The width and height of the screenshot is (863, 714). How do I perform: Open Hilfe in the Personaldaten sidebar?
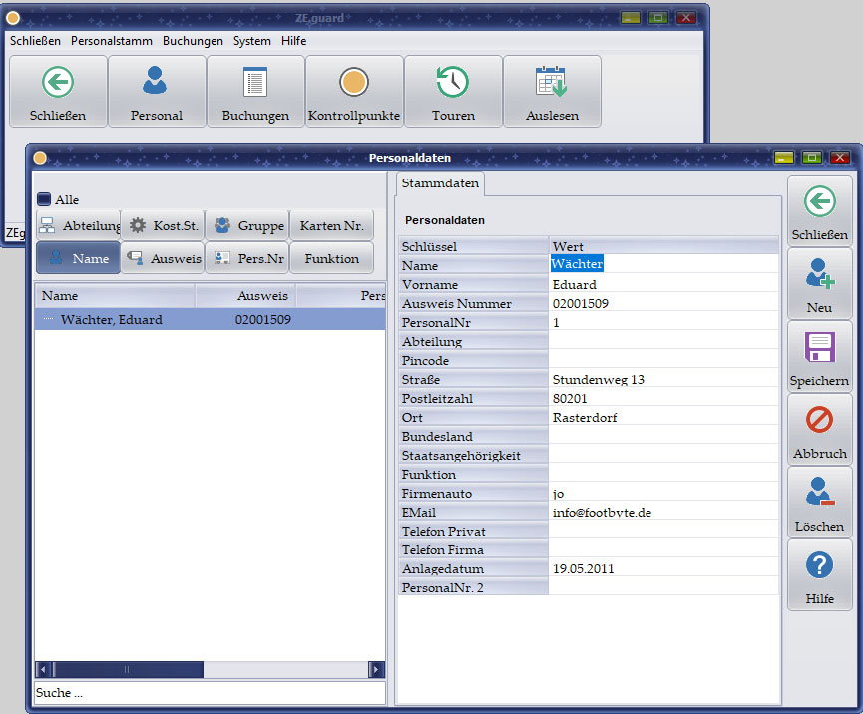point(819,574)
